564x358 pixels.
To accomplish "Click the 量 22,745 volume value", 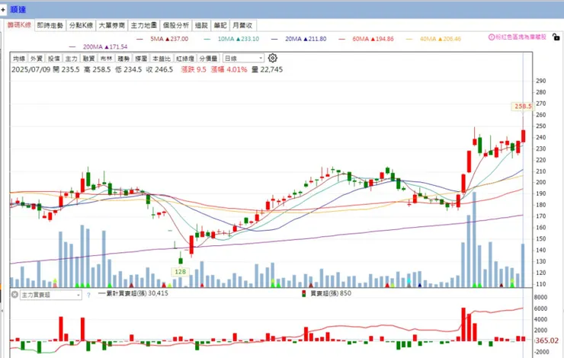I will (268, 69).
